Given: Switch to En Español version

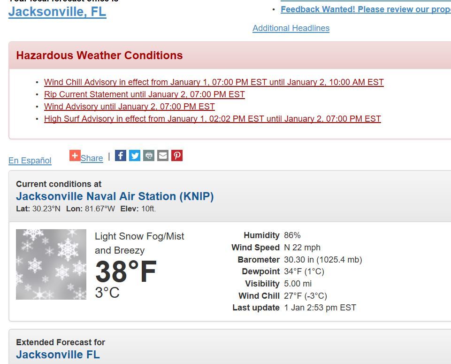Looking at the screenshot, I should pos(30,161).
